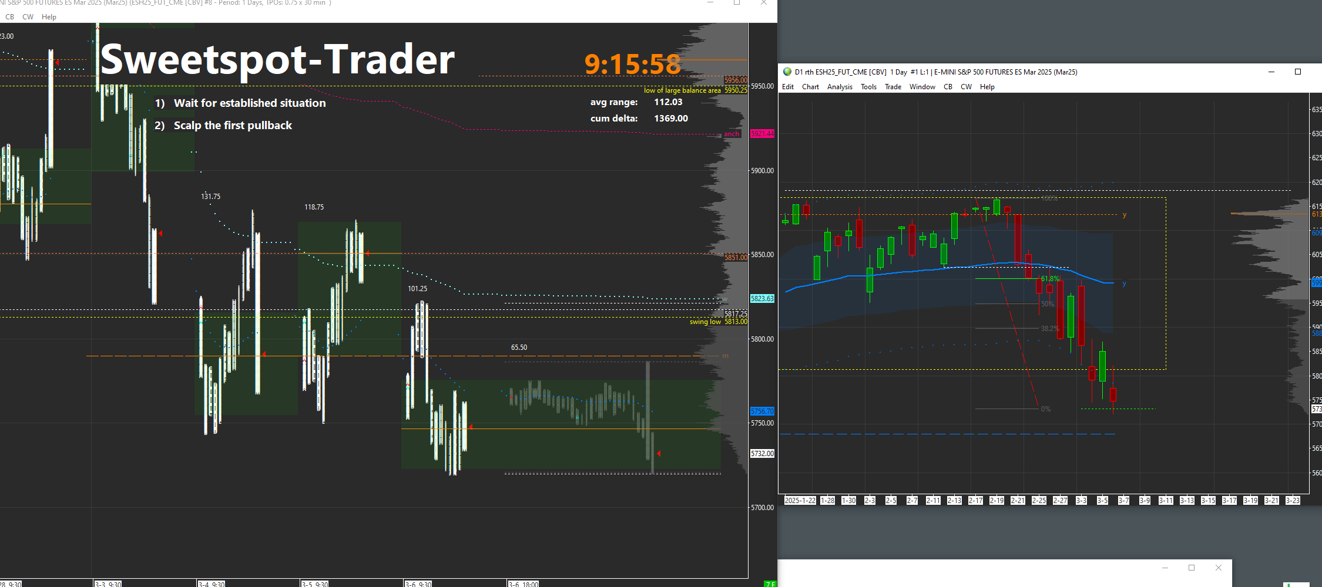Click the 'swing low' 5813.00 label
Image resolution: width=1322 pixels, height=587 pixels.
click(719, 322)
